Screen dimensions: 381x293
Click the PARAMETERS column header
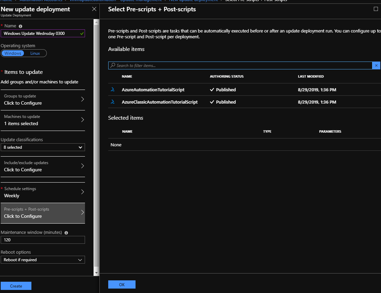tap(330, 131)
